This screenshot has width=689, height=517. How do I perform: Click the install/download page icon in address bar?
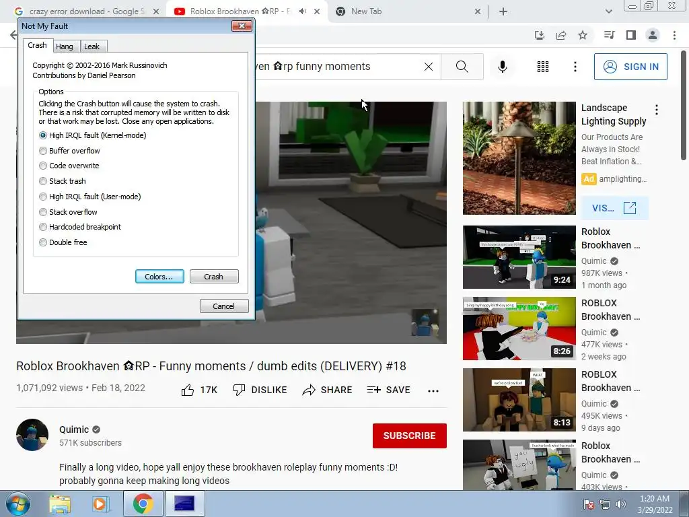[x=540, y=35]
